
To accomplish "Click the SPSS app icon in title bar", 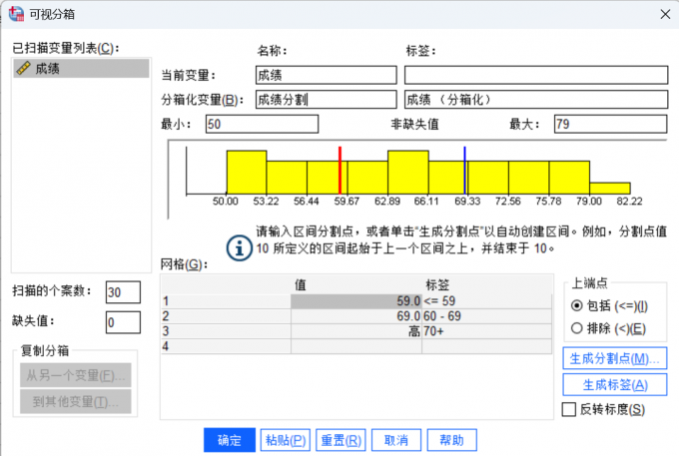I will 16,14.
